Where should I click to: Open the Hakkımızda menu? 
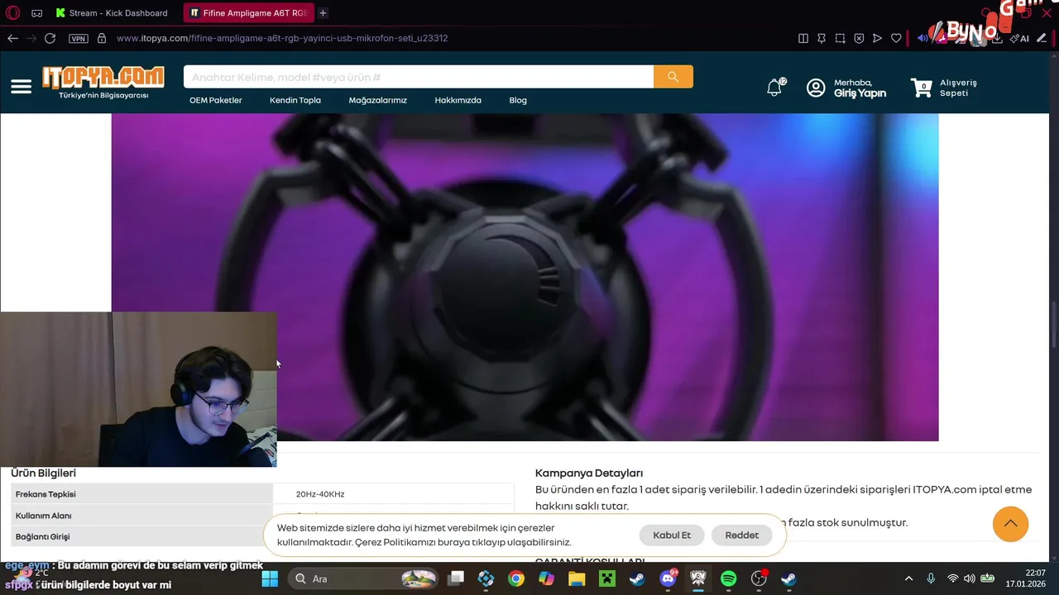point(458,100)
